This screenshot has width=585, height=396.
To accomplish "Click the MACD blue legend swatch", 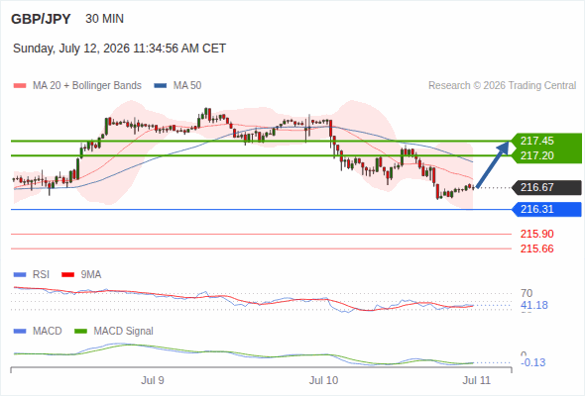I will pos(20,332).
